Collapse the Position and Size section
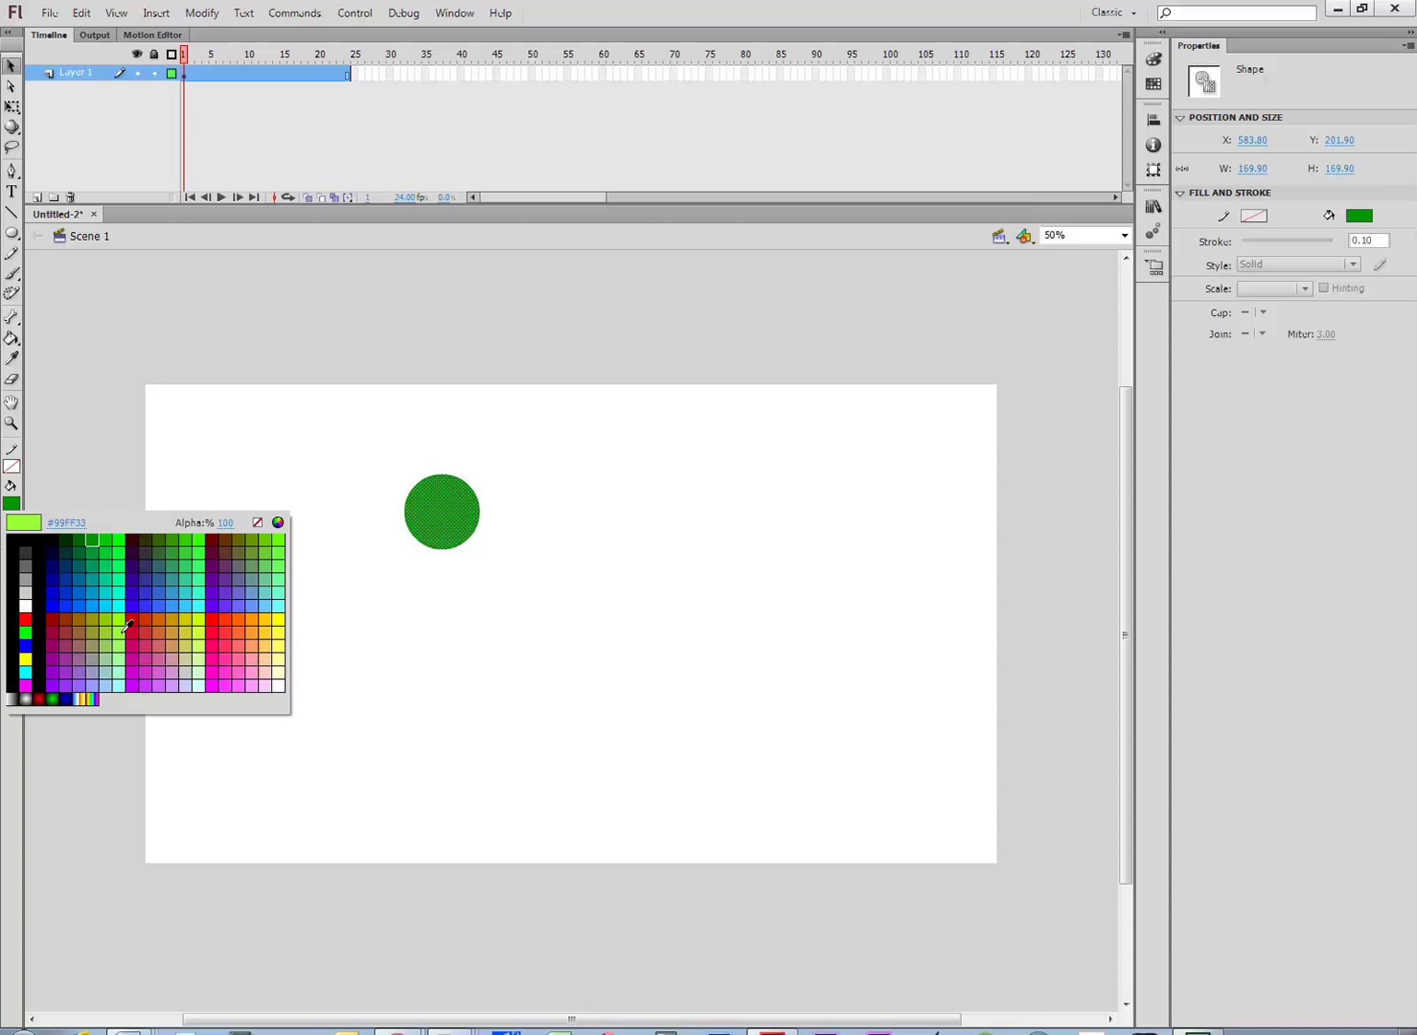 click(1180, 117)
